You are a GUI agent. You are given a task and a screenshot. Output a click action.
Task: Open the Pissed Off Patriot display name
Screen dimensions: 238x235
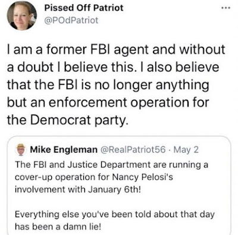coord(84,8)
